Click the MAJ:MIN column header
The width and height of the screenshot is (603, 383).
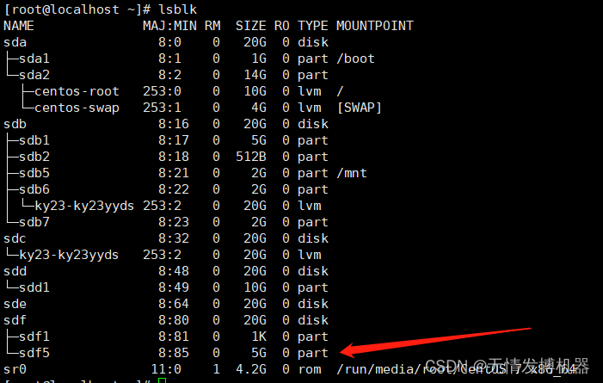[x=169, y=26]
